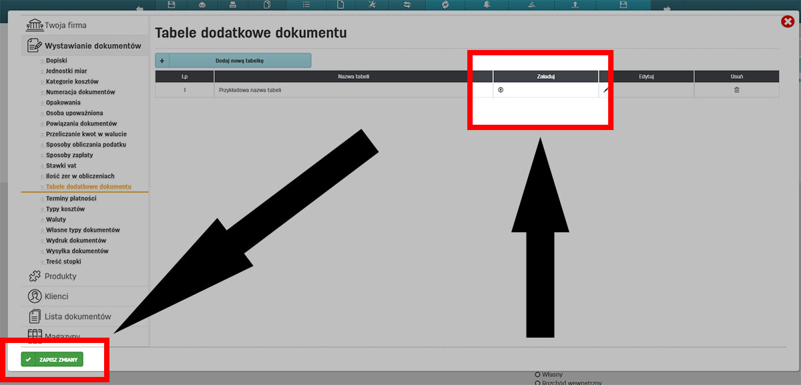The image size is (801, 385).
Task: Click the email envelope icon in the toolbar
Action: click(x=203, y=5)
